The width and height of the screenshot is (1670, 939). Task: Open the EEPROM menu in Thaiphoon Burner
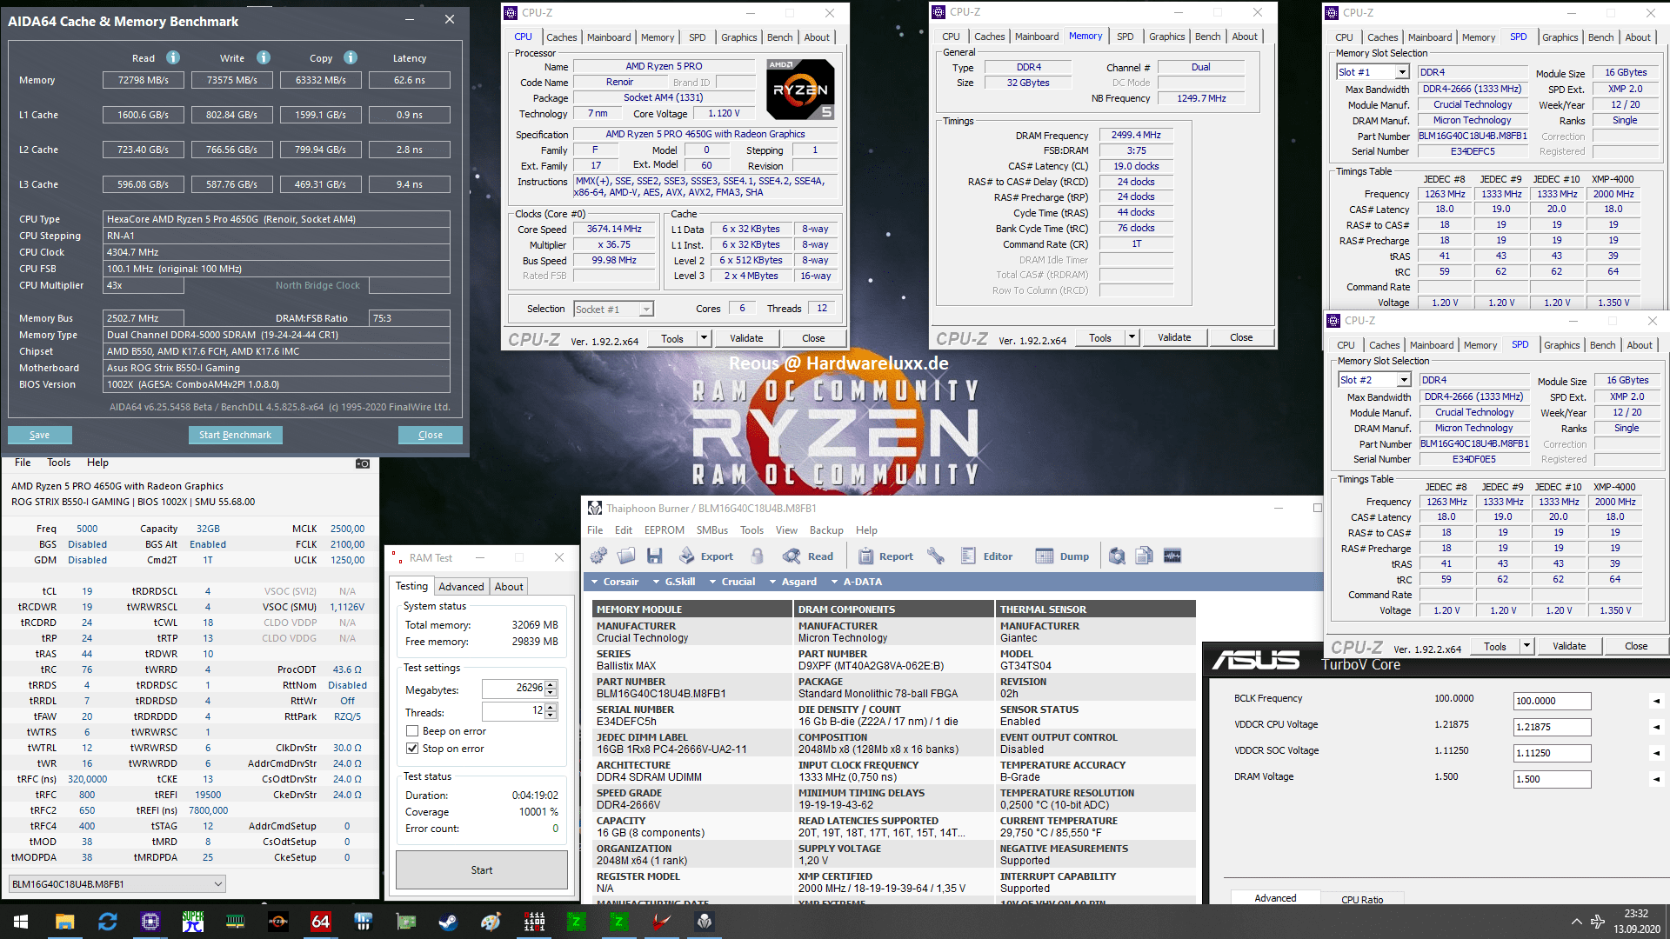tap(664, 530)
